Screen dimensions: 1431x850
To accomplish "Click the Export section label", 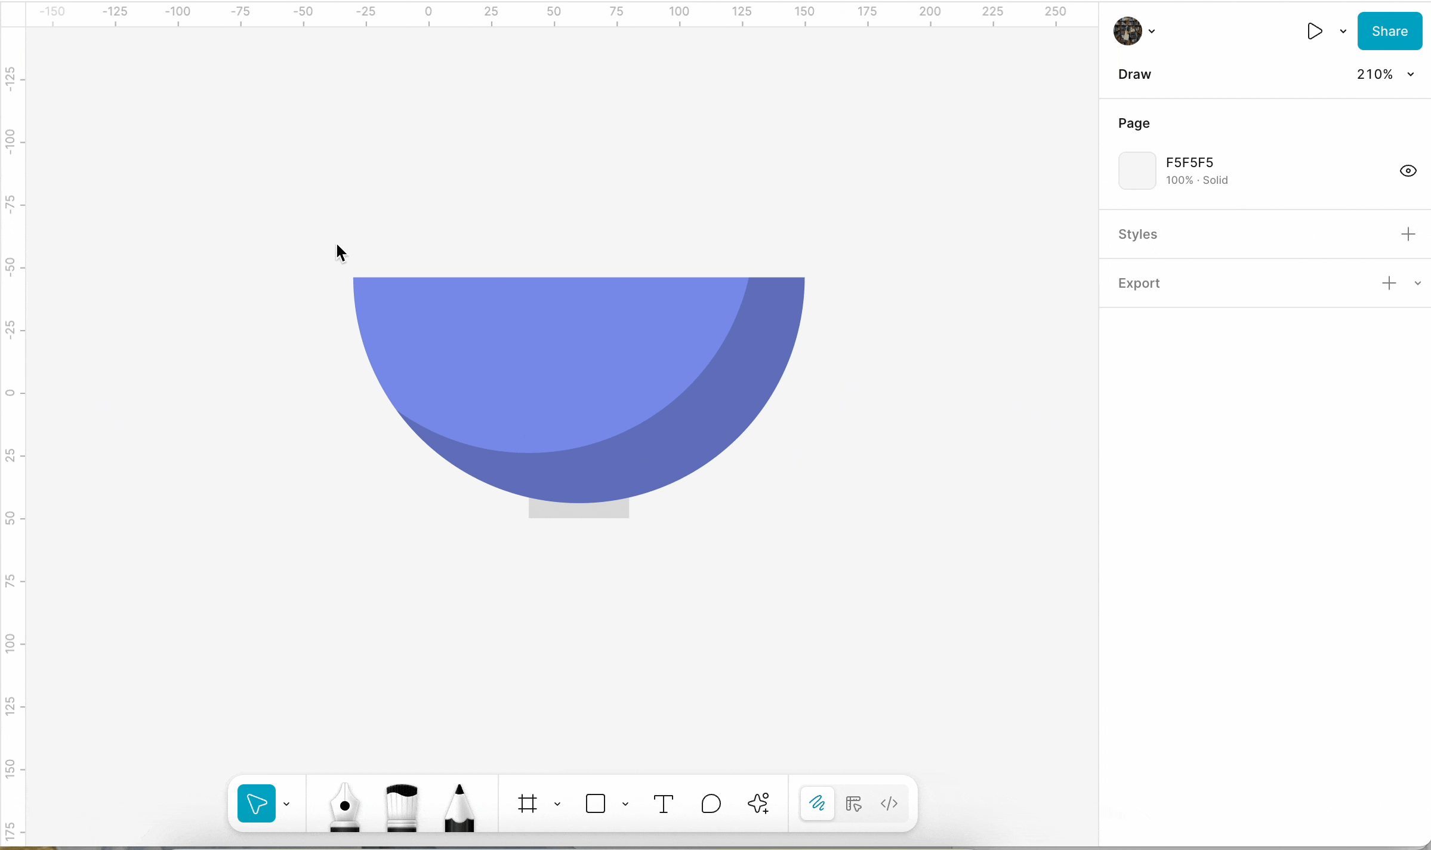I will (1139, 283).
